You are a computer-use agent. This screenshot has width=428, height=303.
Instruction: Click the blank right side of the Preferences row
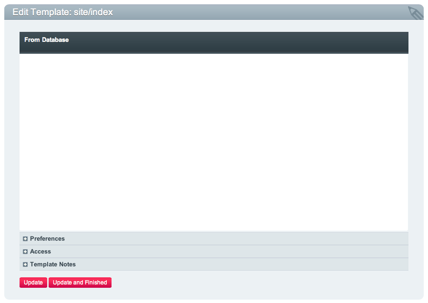286,239
